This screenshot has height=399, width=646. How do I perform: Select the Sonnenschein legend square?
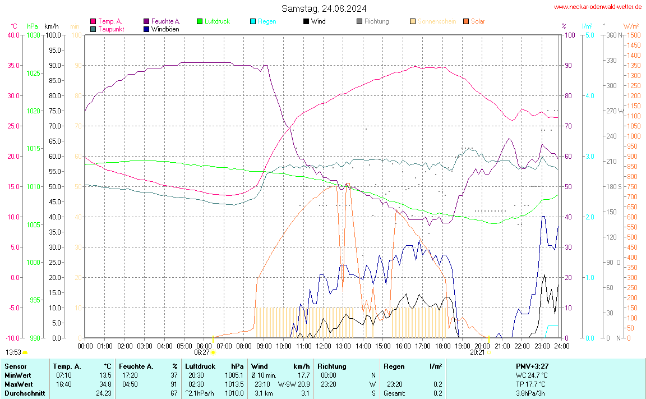413,21
